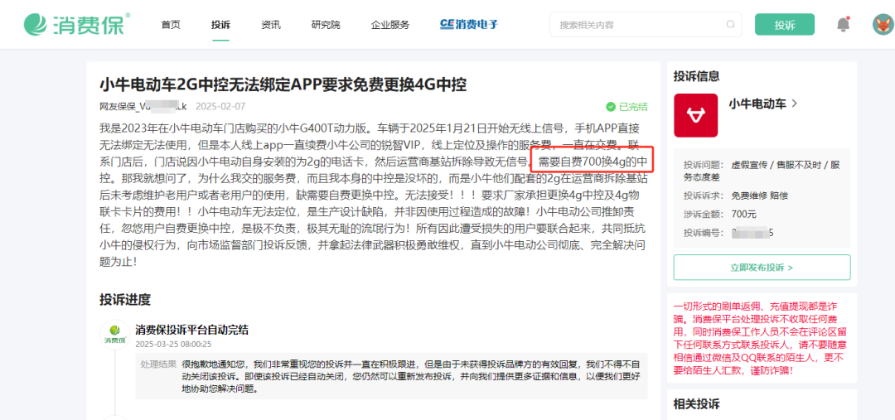
Task: Click the 消费保 logo in the header
Action: click(x=76, y=24)
